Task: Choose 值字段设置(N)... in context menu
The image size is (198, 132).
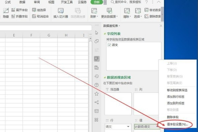Action: 177,124
